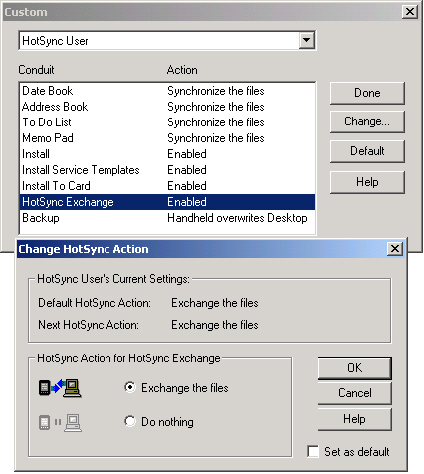This screenshot has height=474, width=424.
Task: Select the Memo Pad conduit row
Action: pos(167,138)
